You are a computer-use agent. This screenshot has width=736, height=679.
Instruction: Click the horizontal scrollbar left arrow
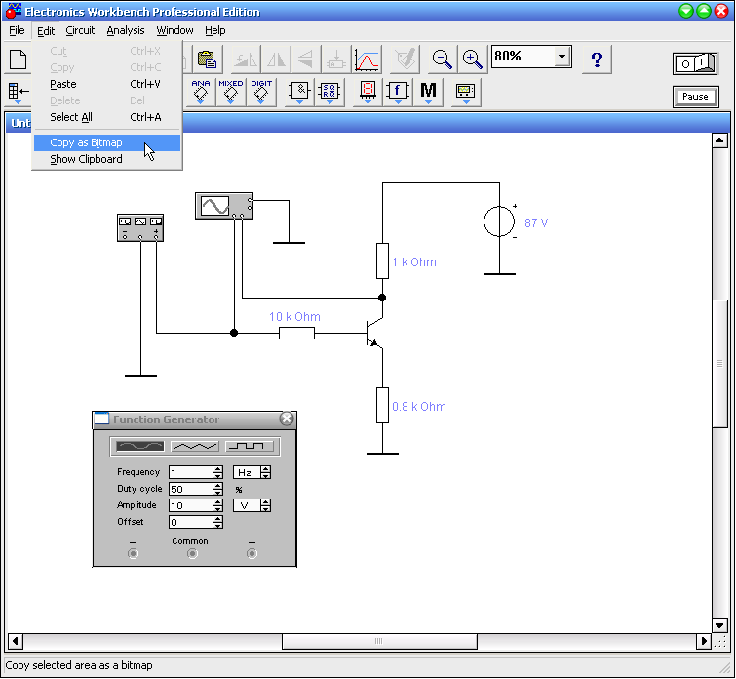click(x=16, y=641)
